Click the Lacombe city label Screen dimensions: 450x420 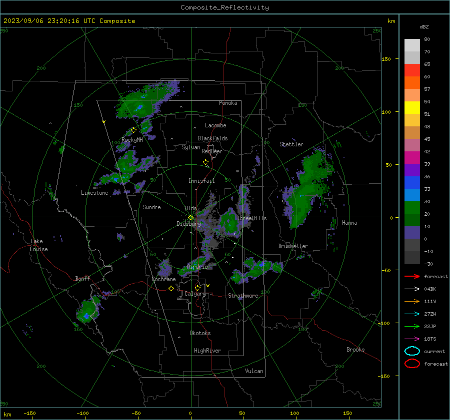215,125
